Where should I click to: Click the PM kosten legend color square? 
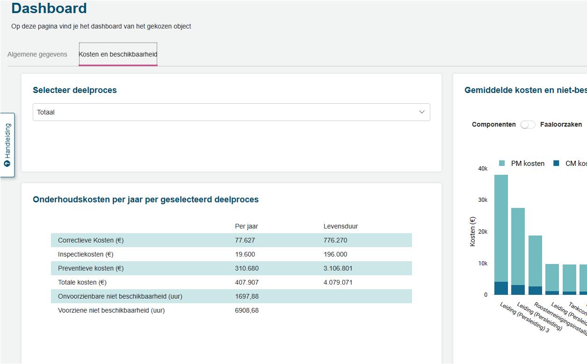502,164
